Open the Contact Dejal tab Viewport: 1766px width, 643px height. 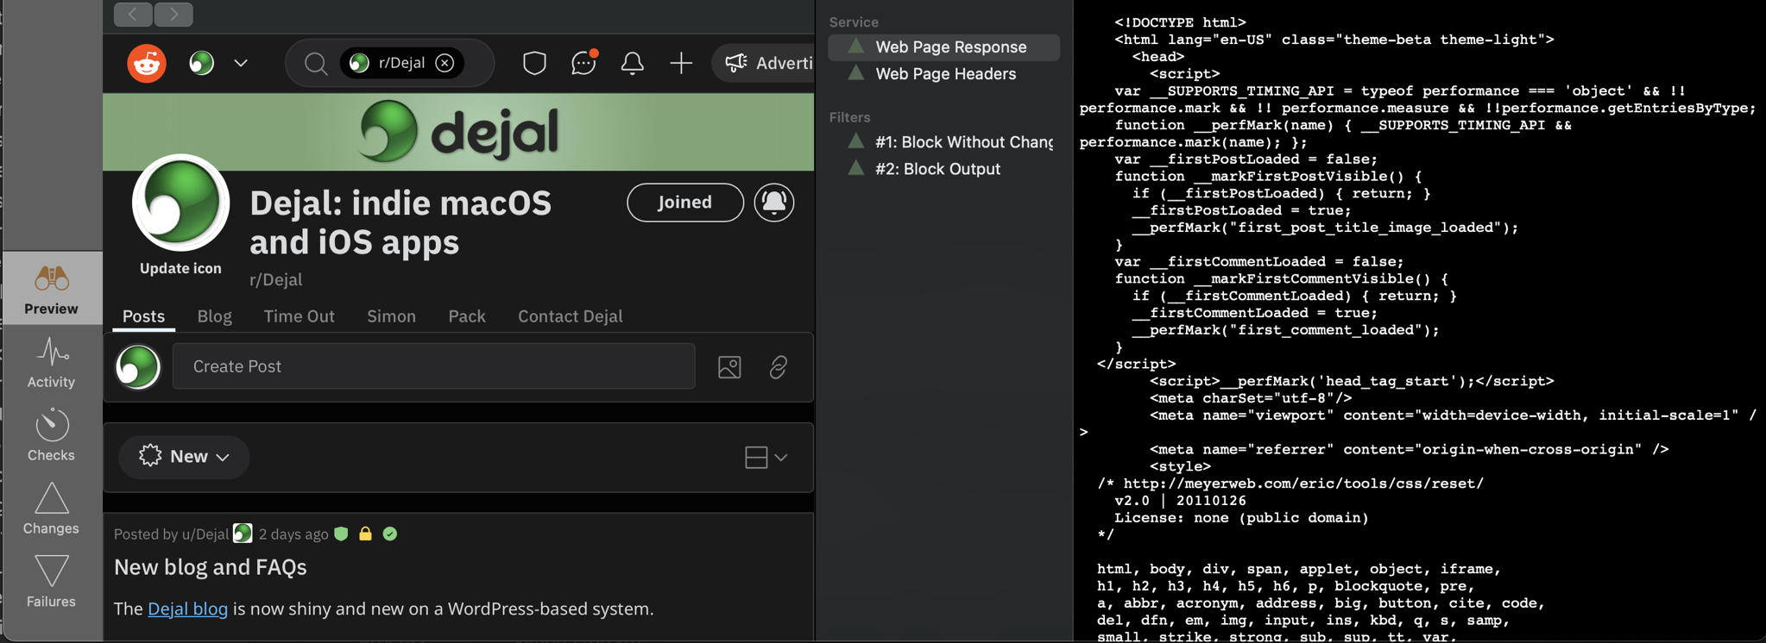[x=570, y=316]
